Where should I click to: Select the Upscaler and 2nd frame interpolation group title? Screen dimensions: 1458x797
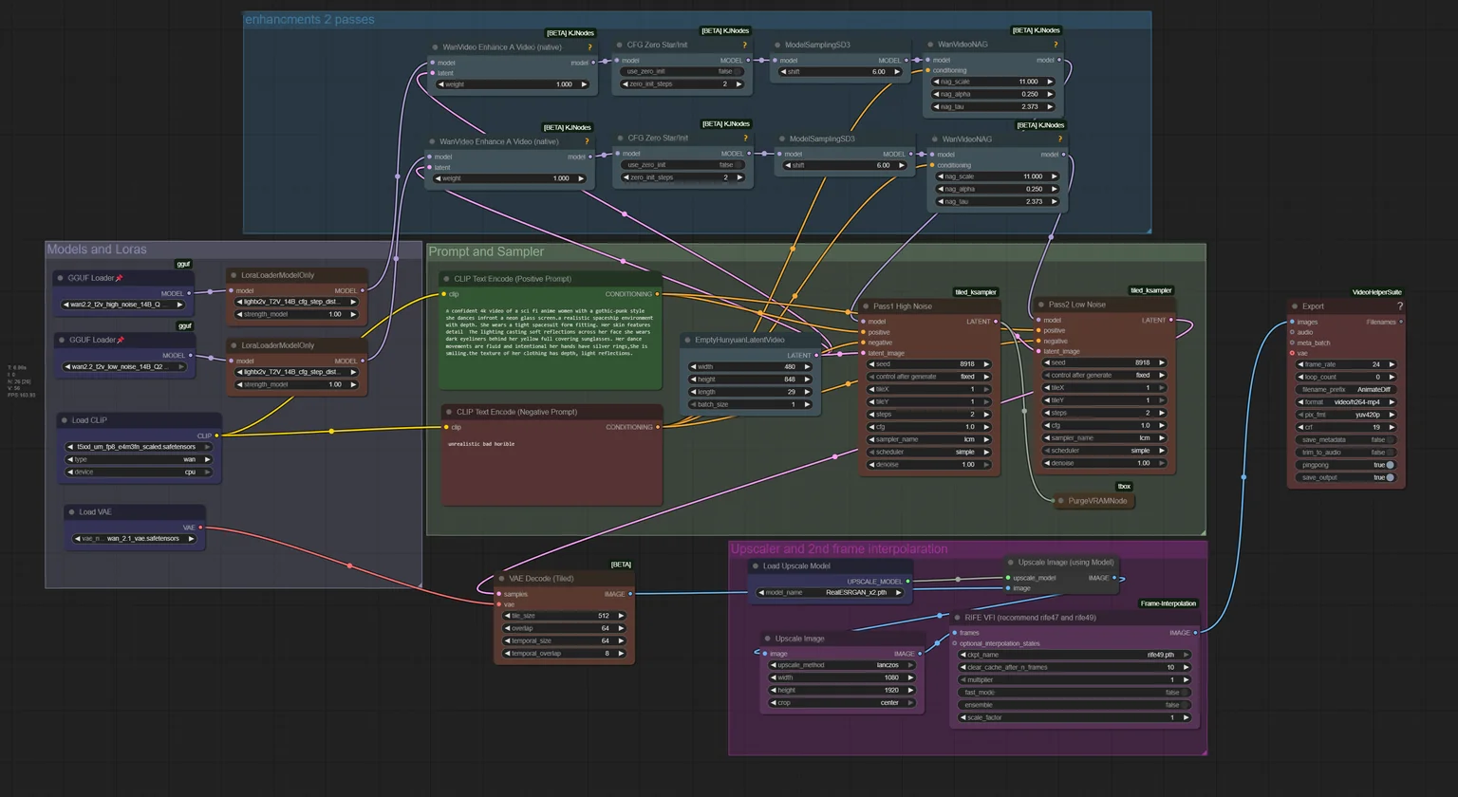click(839, 549)
